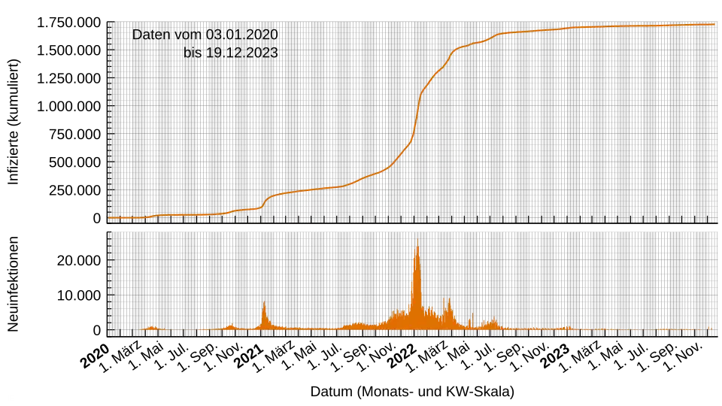The image size is (722, 406).
Task: Click the 1.000.000 y-axis label
Action: (x=68, y=106)
